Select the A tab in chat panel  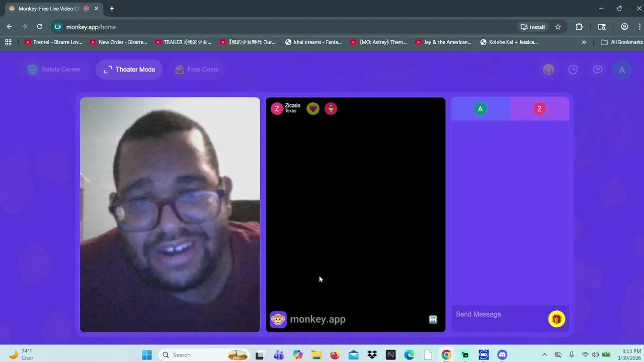point(480,109)
